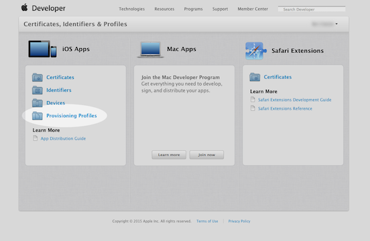Screen dimensions: 370x241
Task: Go to Member Center
Action: click(253, 9)
